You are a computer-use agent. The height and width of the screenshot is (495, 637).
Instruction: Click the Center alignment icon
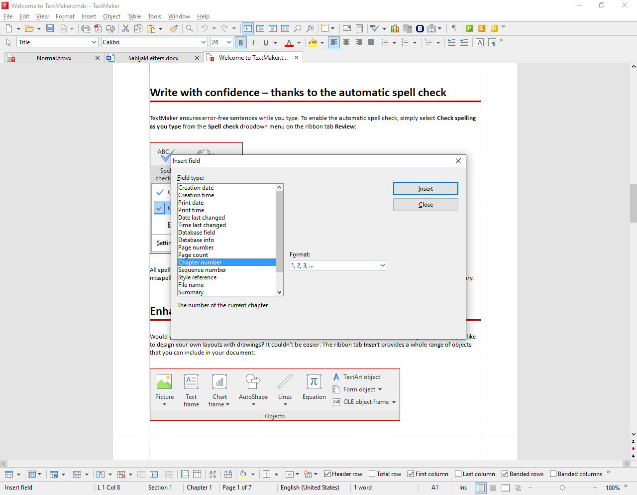pos(346,42)
